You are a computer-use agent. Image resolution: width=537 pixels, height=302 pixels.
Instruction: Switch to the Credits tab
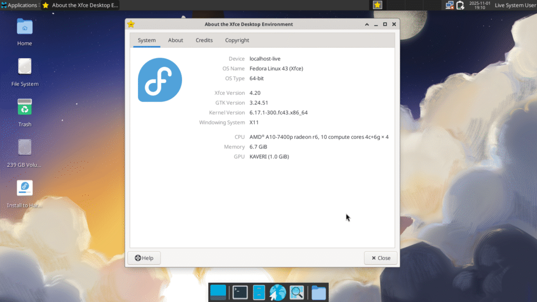(x=204, y=40)
